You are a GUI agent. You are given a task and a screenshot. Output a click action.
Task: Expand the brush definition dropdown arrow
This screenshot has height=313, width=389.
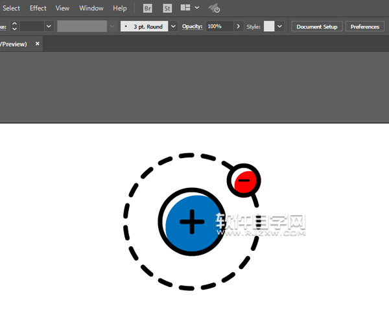click(x=173, y=27)
